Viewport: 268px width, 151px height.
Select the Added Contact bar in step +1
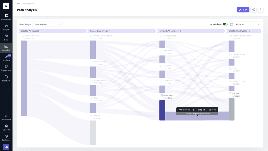[x=93, y=72]
